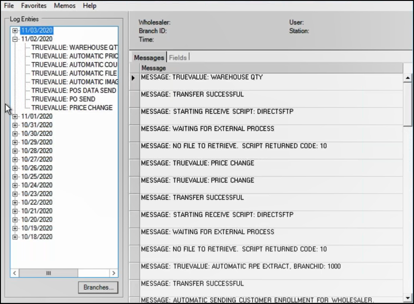Screen dimensions: 414x304
Task: Open the Help menu
Action: pyautogui.click(x=90, y=6)
